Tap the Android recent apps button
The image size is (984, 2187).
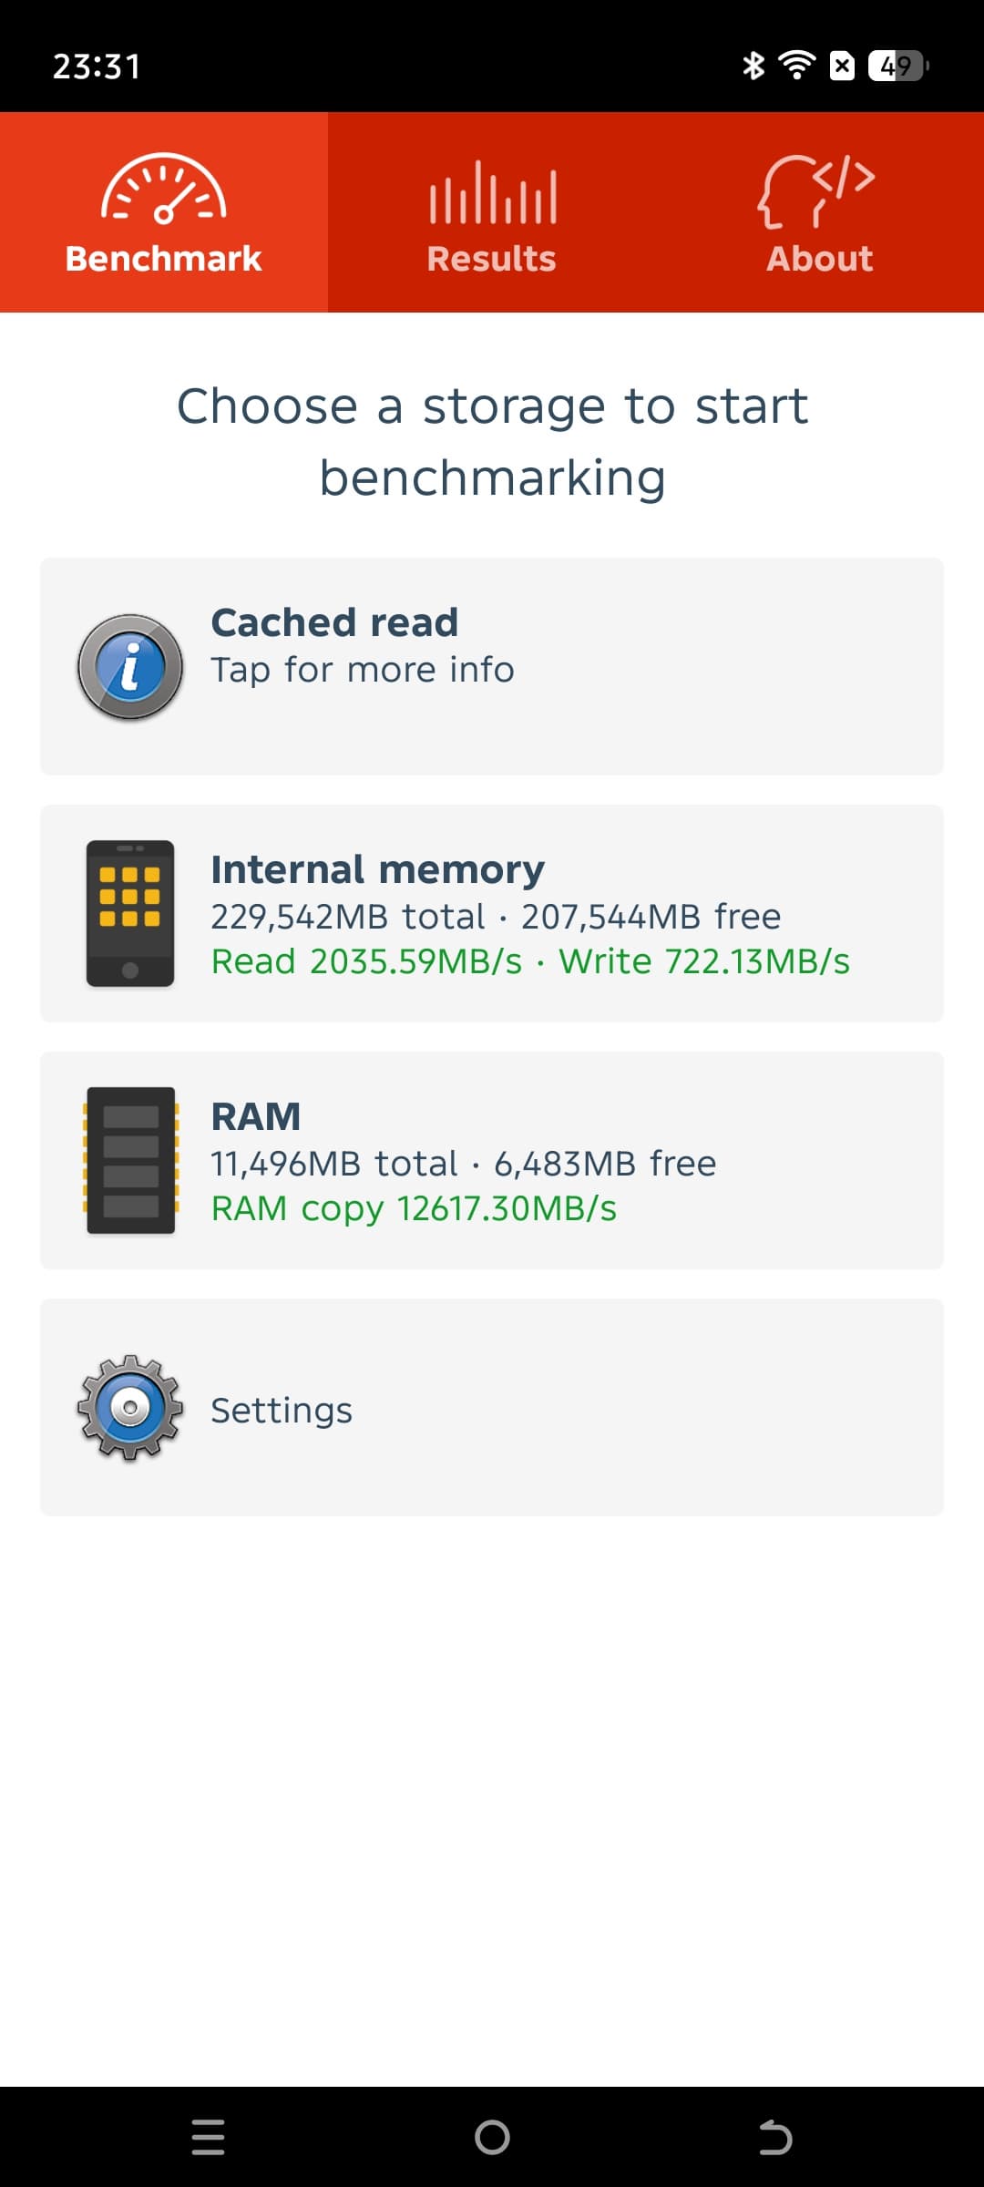(x=209, y=2137)
